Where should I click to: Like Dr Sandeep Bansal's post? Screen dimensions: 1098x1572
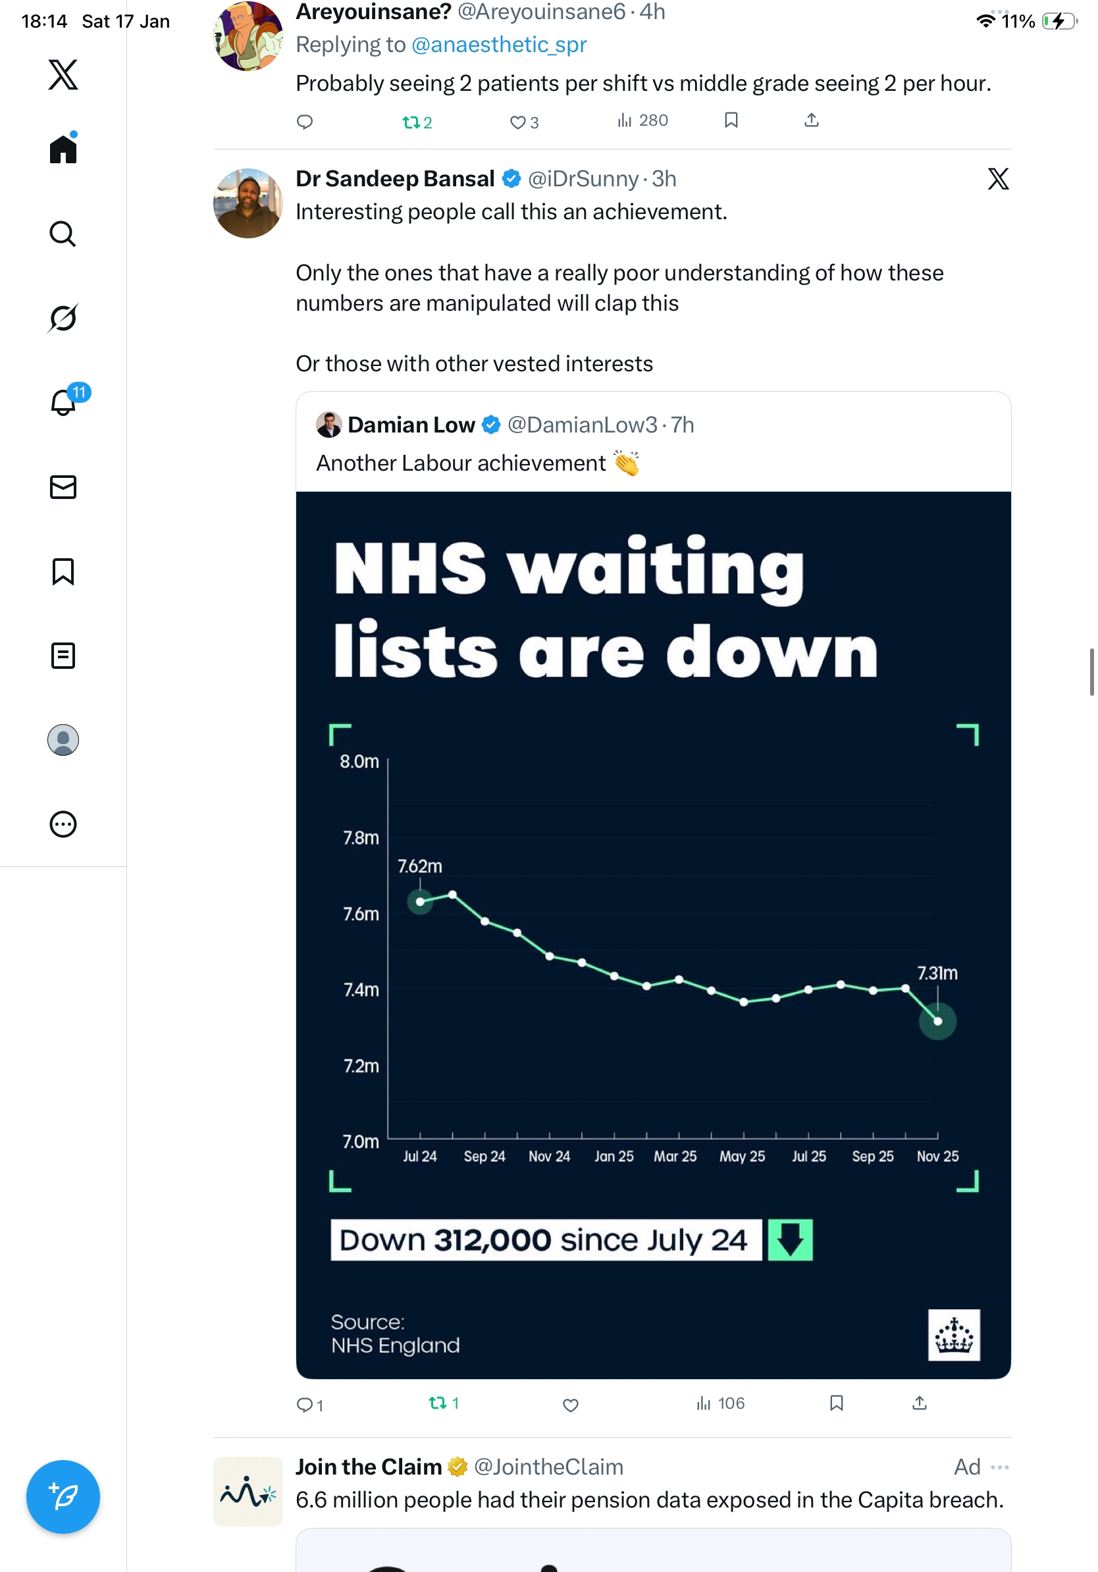tap(570, 1405)
